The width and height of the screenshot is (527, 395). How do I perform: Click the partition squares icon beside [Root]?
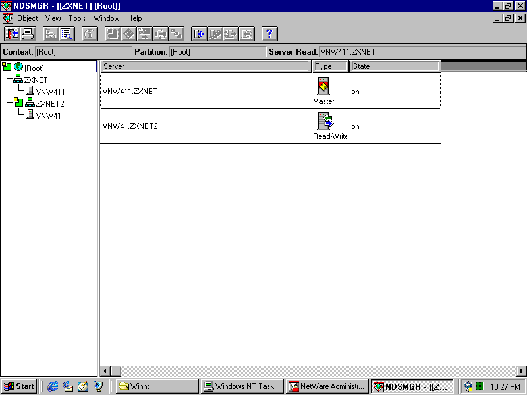7,66
